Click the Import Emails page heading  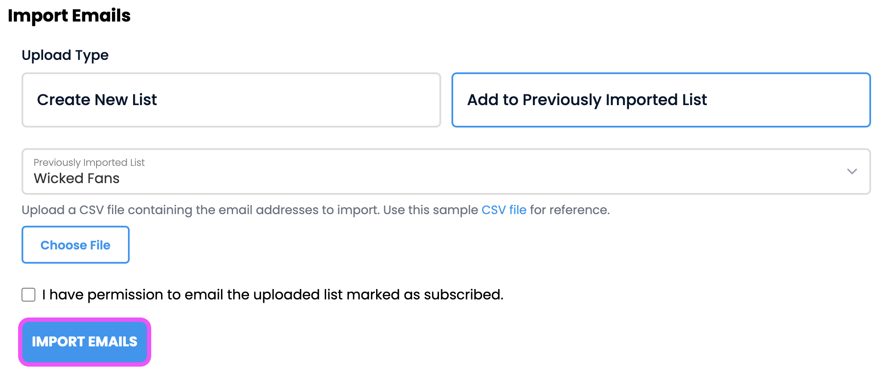point(69,16)
